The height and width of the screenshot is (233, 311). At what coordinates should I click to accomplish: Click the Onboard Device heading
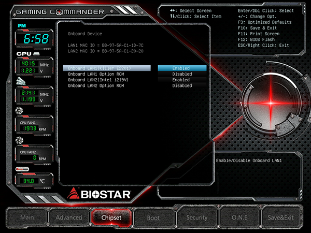point(85,34)
